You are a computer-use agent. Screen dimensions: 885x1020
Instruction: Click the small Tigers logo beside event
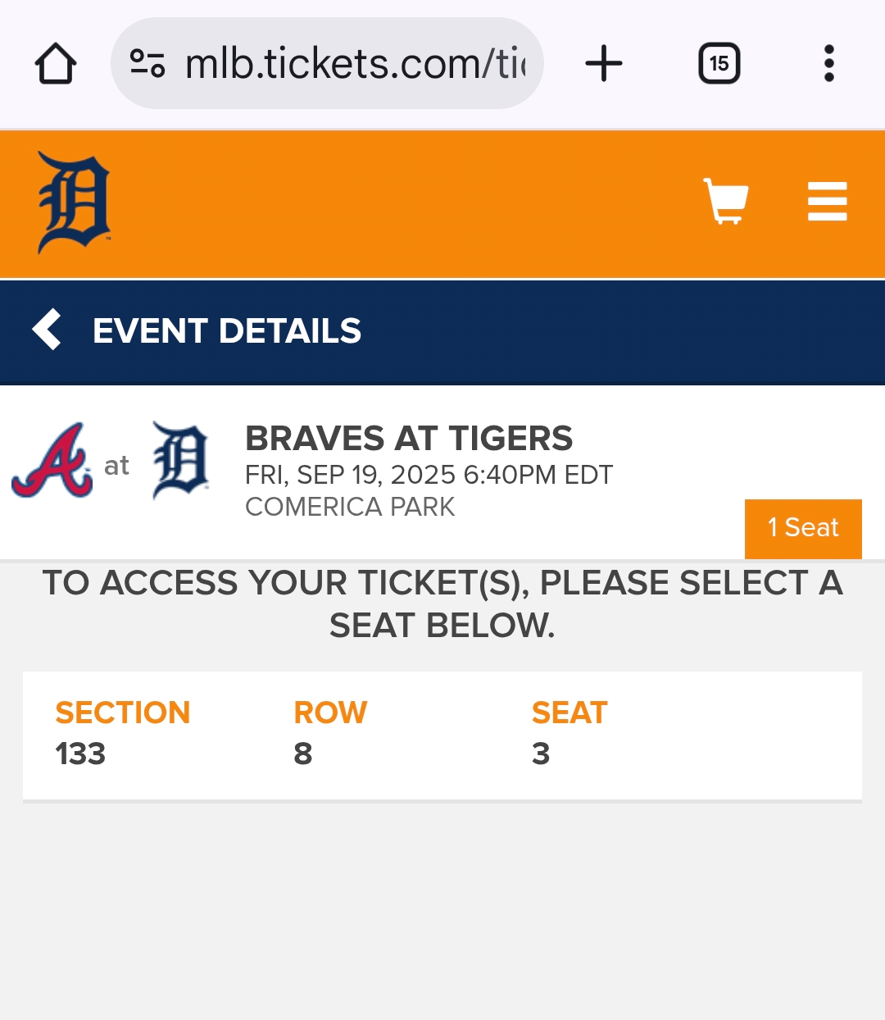181,461
